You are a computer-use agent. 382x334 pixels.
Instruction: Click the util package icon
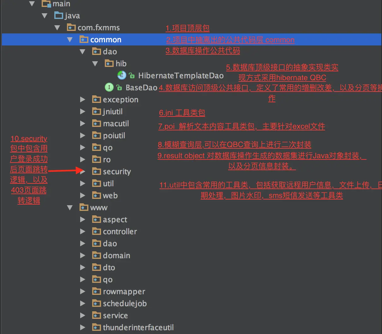(x=97, y=183)
